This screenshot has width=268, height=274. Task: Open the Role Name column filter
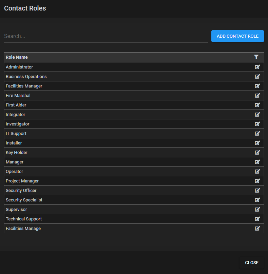pyautogui.click(x=256, y=57)
